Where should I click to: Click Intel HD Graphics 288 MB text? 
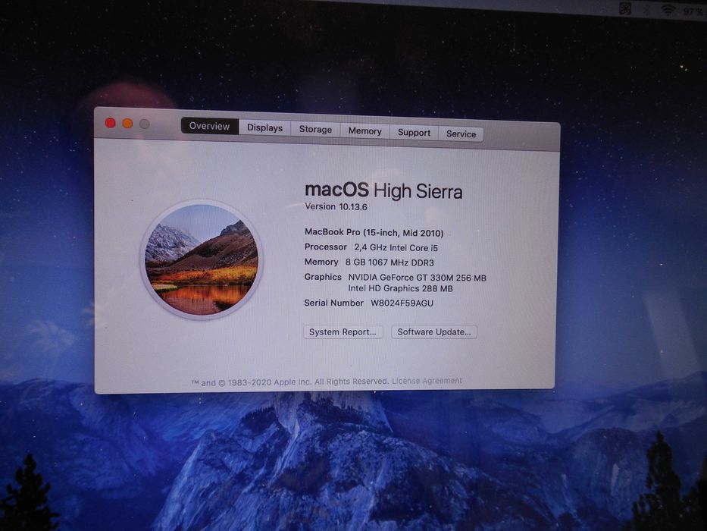[x=400, y=288]
